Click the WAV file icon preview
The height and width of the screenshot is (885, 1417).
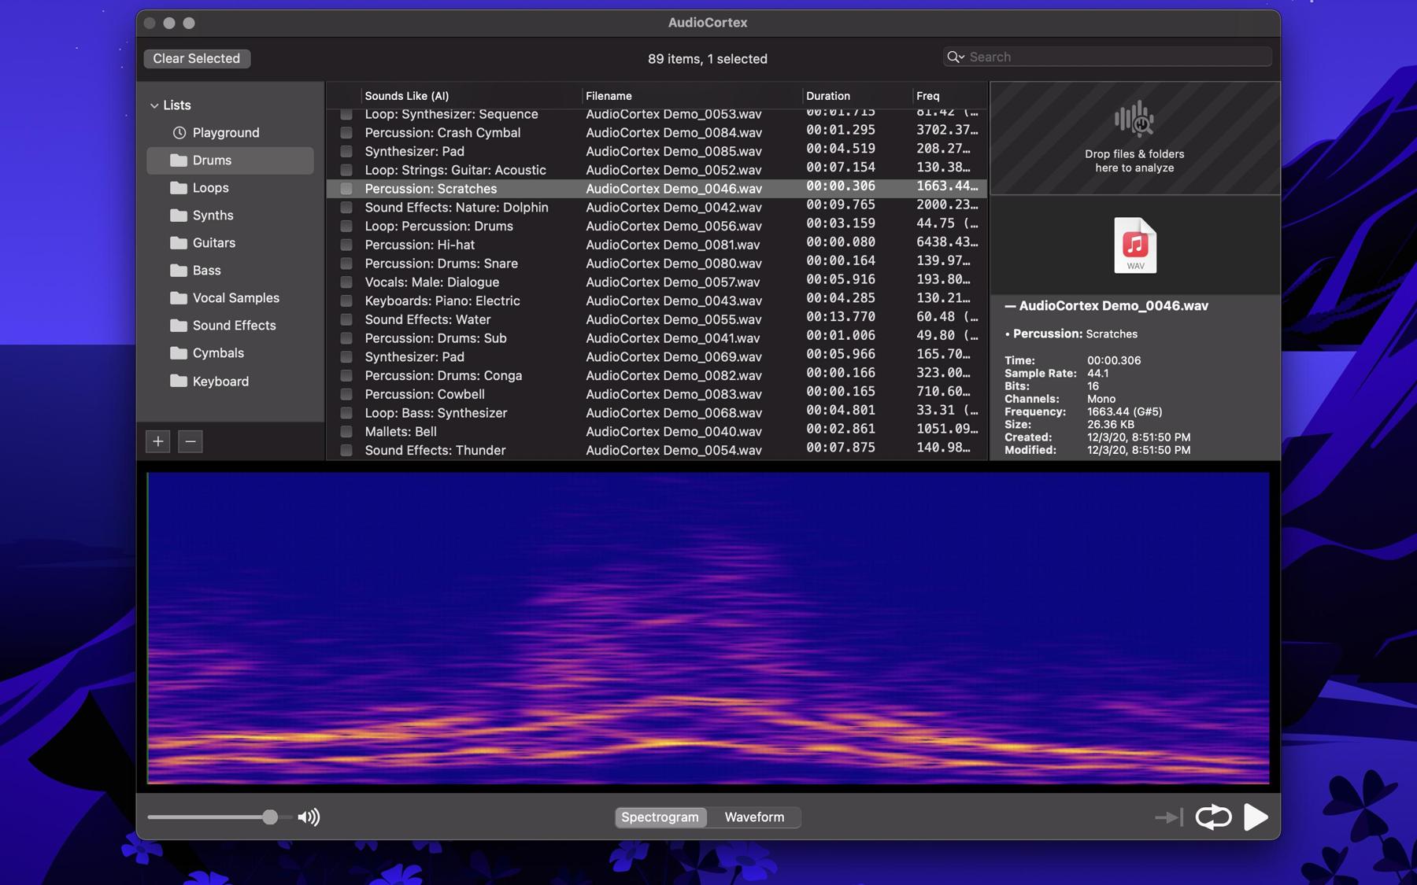tap(1134, 245)
